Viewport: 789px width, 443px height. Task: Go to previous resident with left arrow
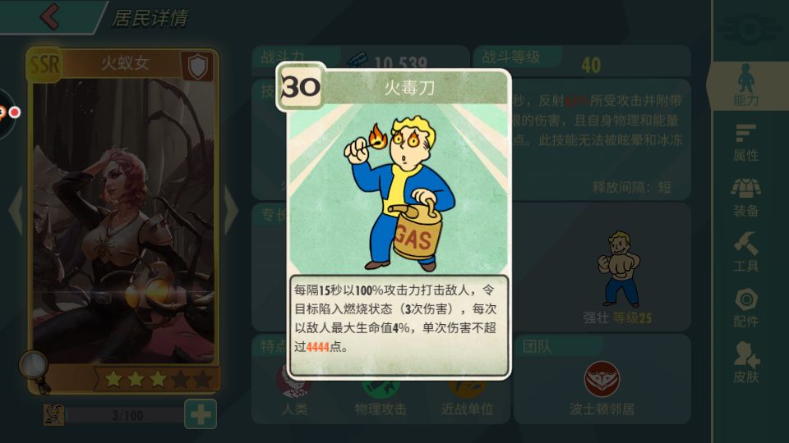coord(16,210)
